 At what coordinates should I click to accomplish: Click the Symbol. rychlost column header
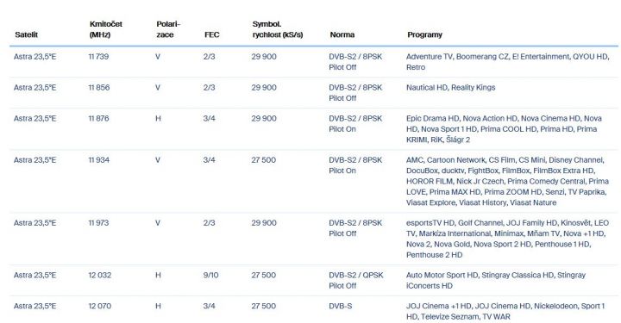(x=277, y=29)
